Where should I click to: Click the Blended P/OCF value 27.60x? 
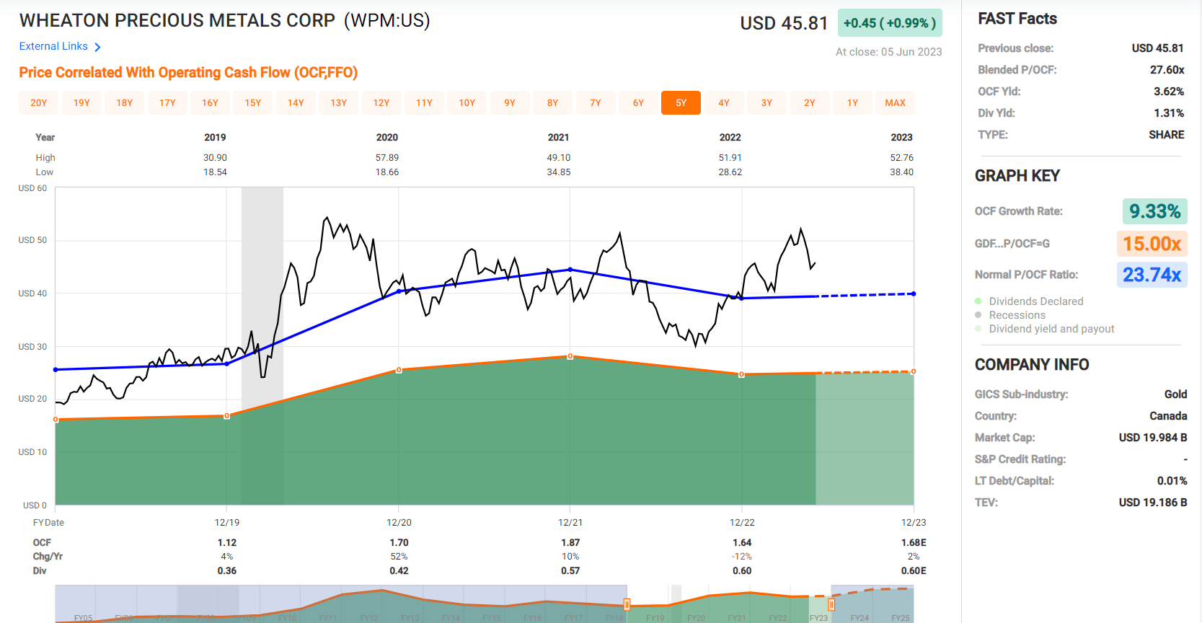coord(1167,70)
